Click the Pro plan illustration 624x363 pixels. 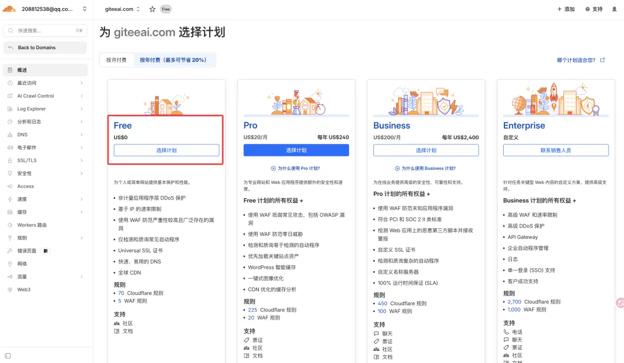tap(296, 102)
